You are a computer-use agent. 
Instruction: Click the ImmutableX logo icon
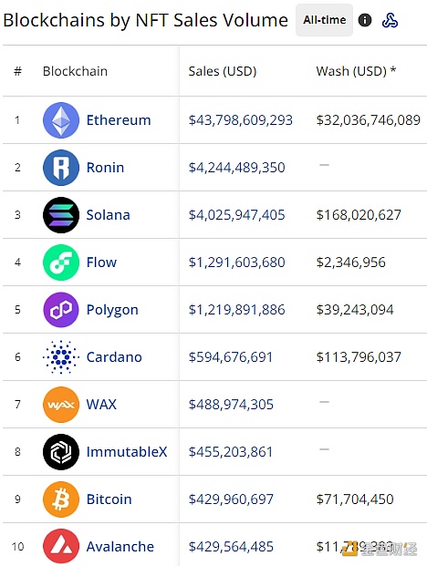click(61, 452)
